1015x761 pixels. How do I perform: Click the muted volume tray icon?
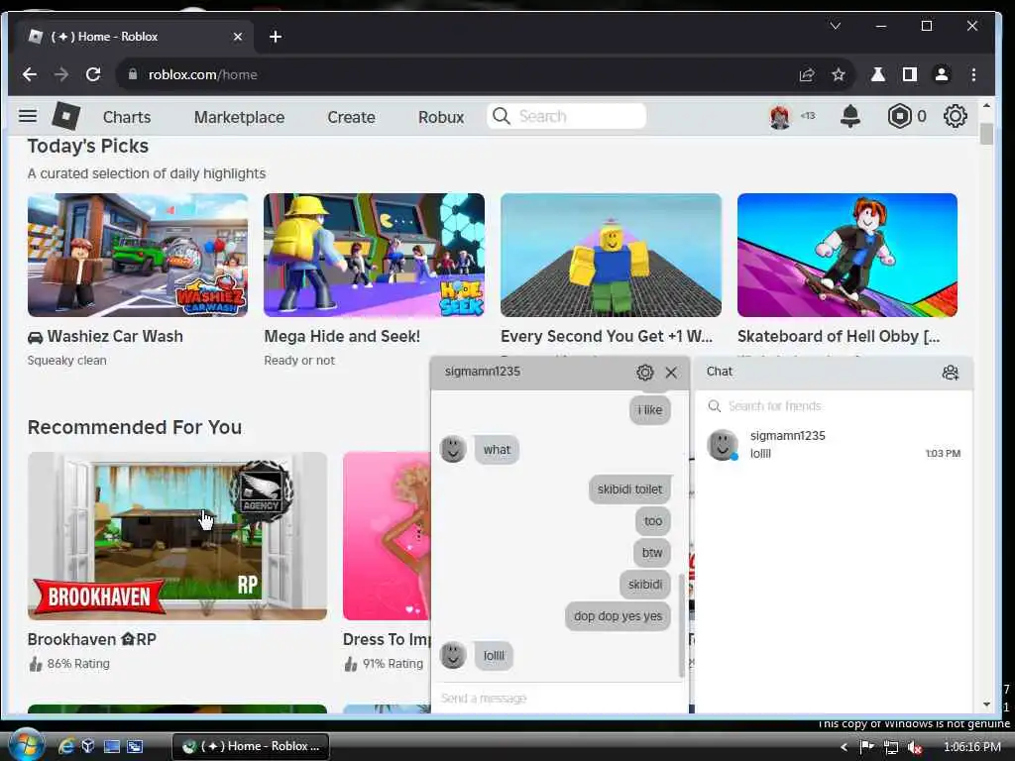(x=914, y=747)
